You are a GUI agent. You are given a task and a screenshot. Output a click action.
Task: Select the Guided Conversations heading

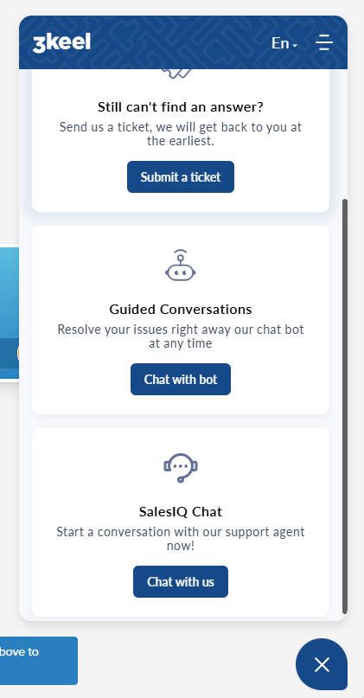coord(181,309)
